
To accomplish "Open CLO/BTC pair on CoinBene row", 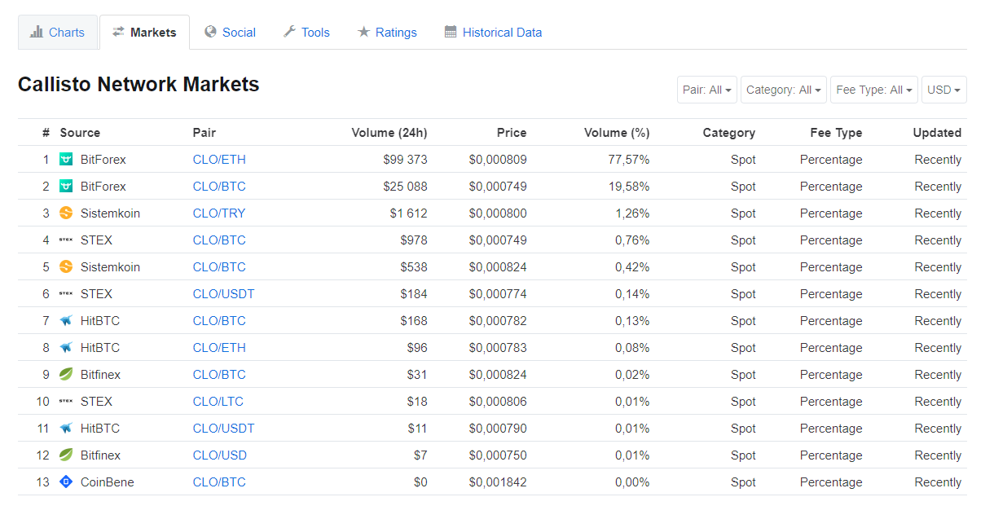I will click(219, 482).
